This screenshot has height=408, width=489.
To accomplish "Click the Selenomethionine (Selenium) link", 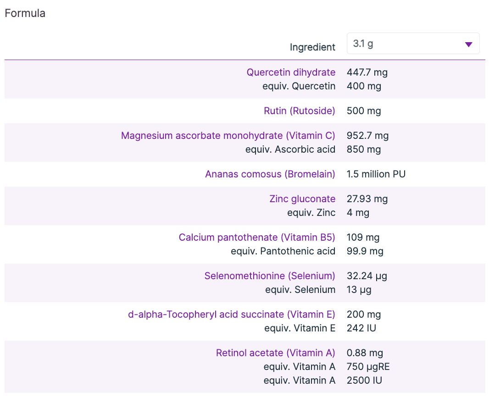I will tap(270, 276).
